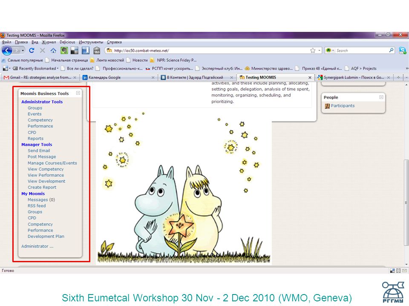The height and width of the screenshot is (306, 409).
Task: Close the Testing MOOMIS tab
Action: 310,77
